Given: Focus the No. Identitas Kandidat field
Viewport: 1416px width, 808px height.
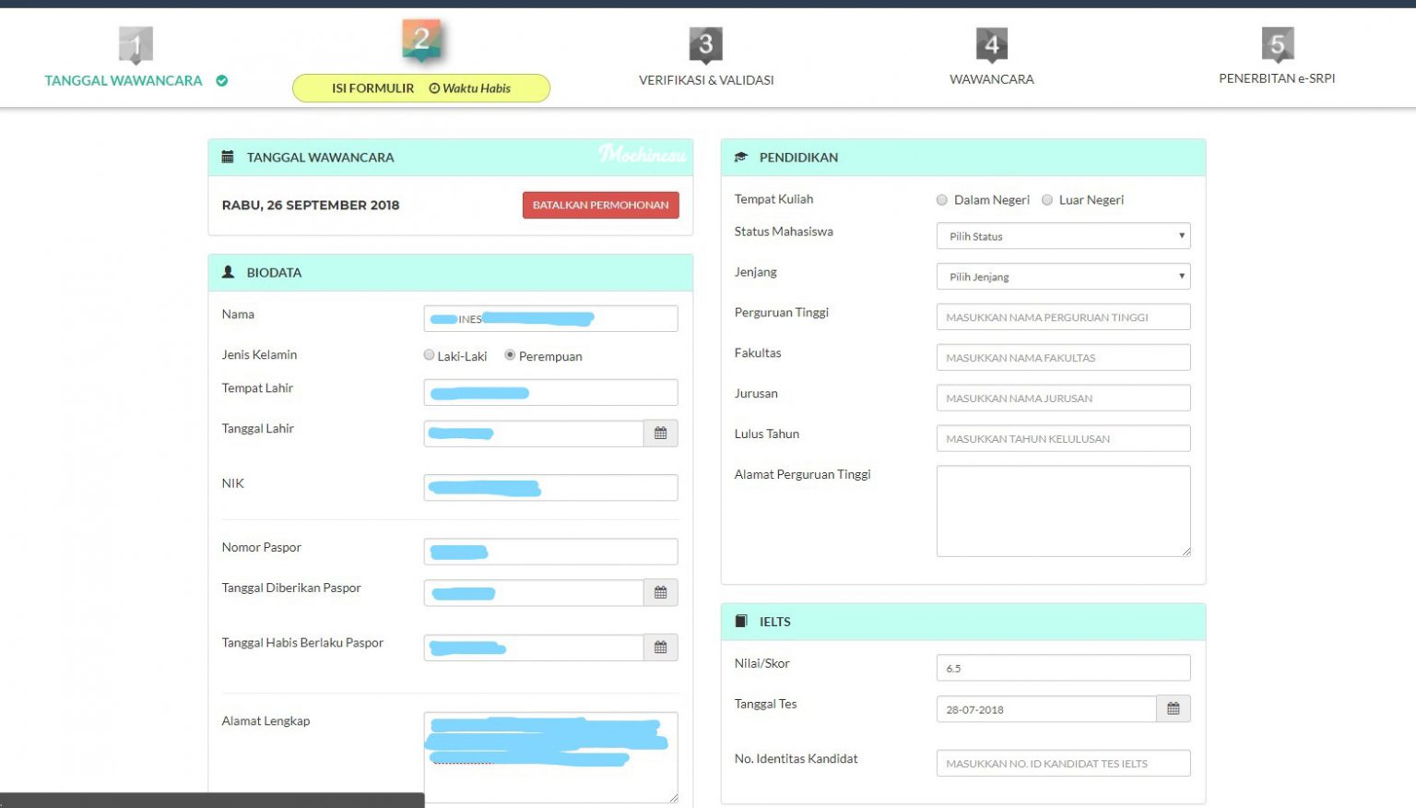Looking at the screenshot, I should pyautogui.click(x=1063, y=764).
